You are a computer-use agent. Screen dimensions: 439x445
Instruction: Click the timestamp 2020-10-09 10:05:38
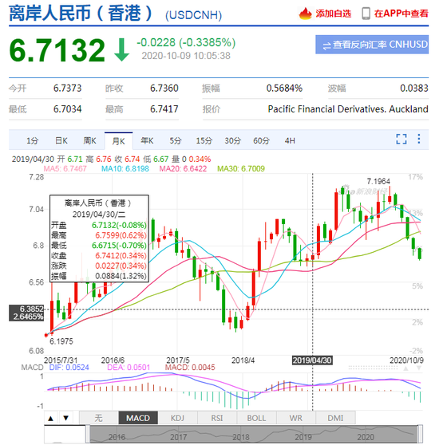pos(186,56)
